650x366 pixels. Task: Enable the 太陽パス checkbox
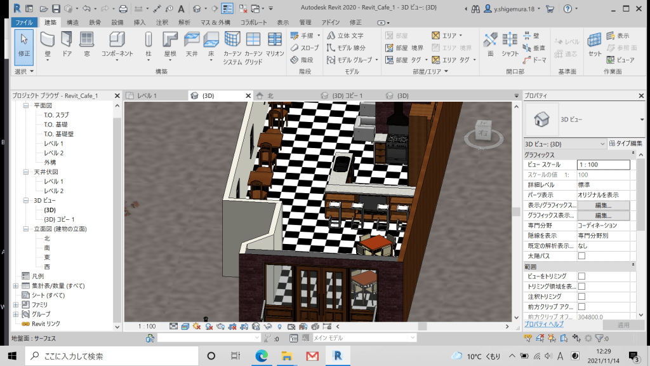(x=581, y=256)
